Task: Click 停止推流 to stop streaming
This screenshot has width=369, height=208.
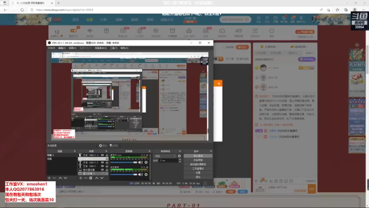Action: 198,156
